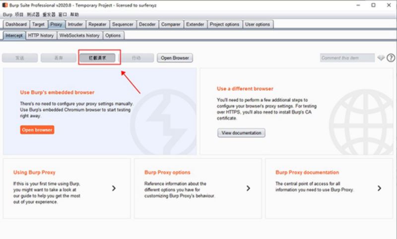Minimize the Burp Suite window
Viewport: 397px width, 239px height.
358,5
